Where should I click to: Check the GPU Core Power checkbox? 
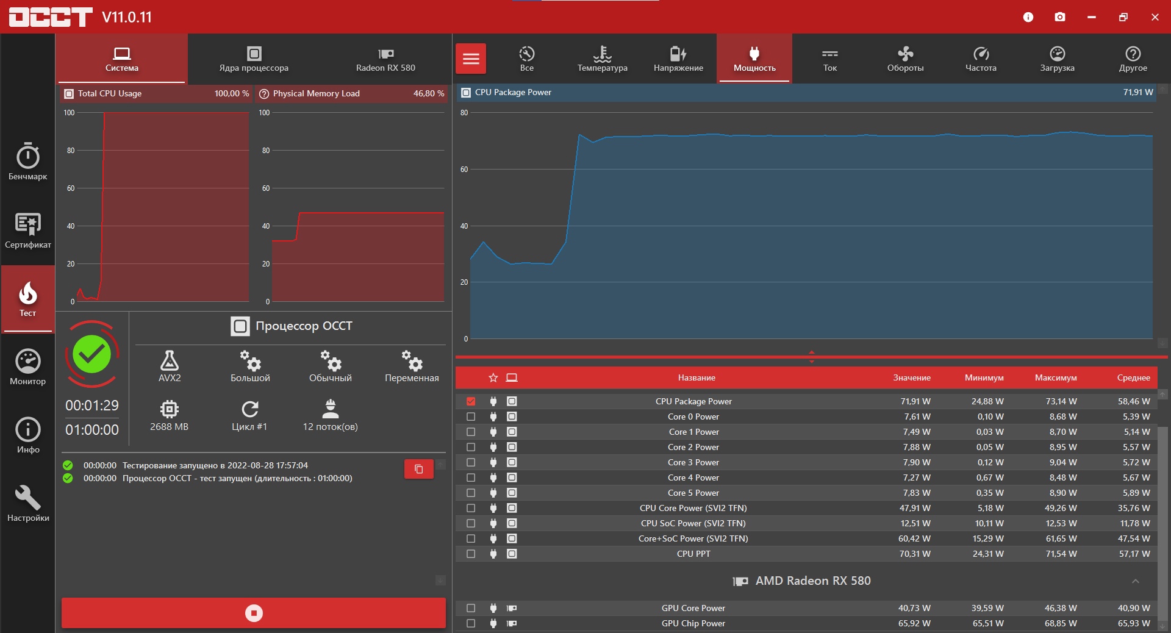(471, 608)
